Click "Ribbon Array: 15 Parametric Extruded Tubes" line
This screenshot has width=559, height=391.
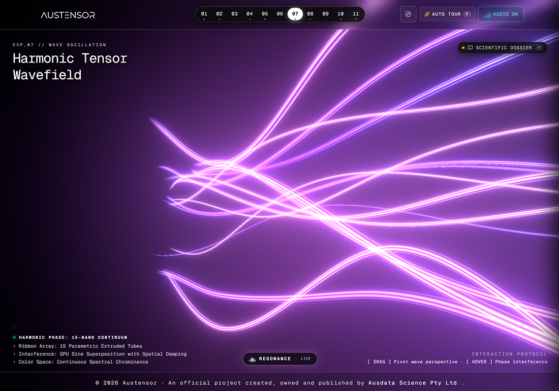click(x=80, y=346)
